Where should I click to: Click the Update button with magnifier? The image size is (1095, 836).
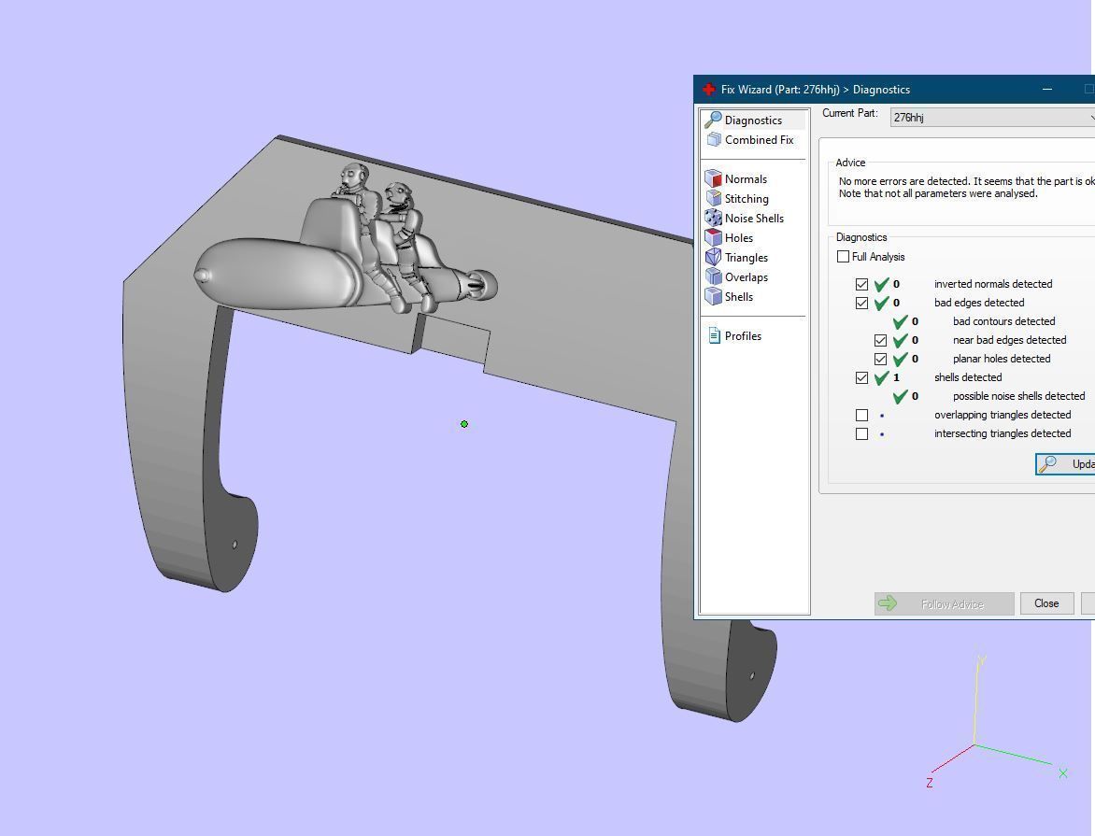pyautogui.click(x=1065, y=463)
